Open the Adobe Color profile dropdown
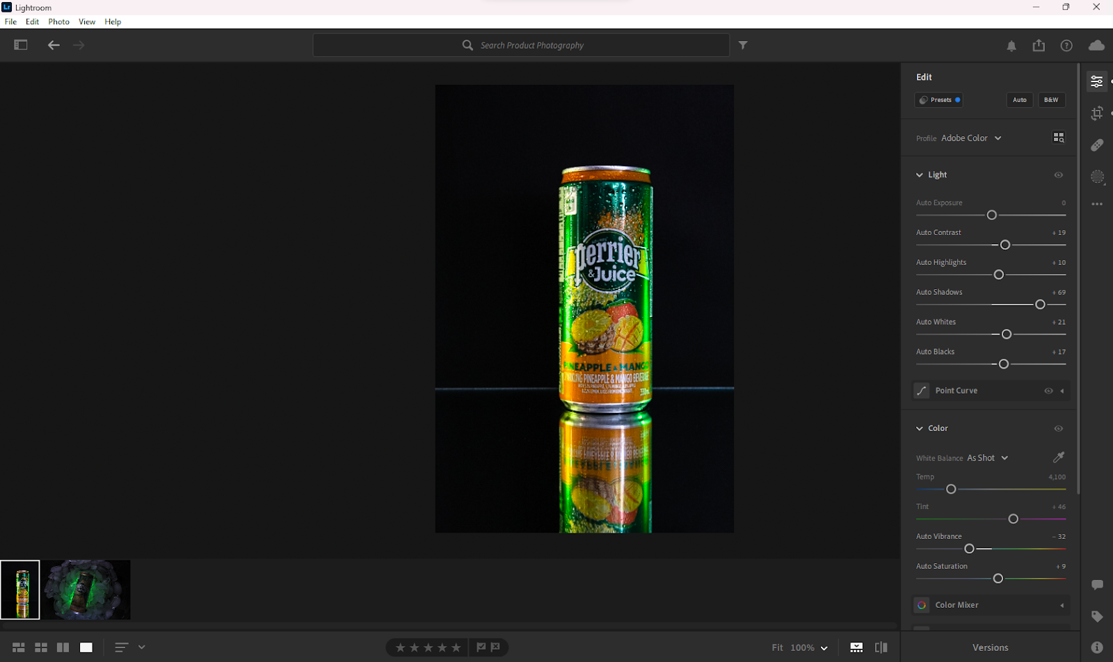The width and height of the screenshot is (1113, 662). tap(971, 138)
